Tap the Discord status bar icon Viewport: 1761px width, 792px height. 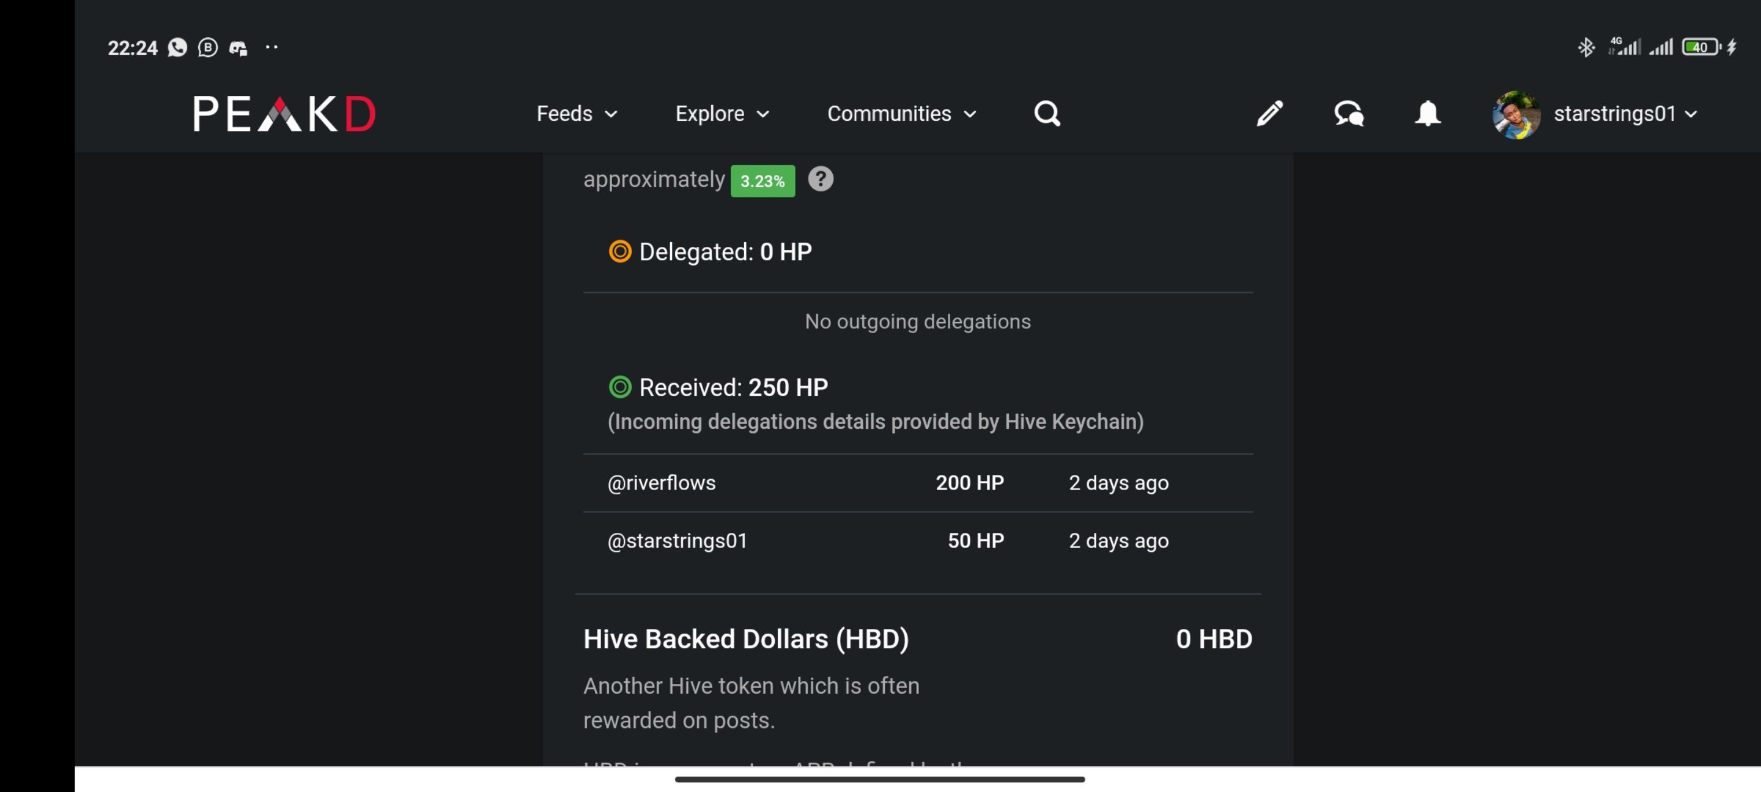(238, 48)
